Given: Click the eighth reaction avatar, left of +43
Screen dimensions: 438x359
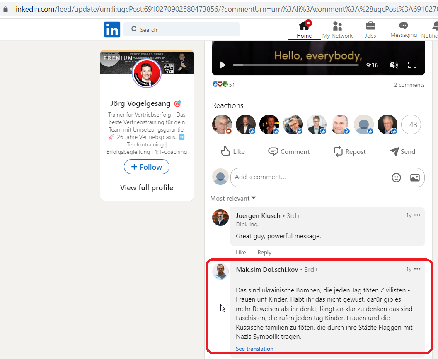Looking at the screenshot, I should tap(387, 124).
